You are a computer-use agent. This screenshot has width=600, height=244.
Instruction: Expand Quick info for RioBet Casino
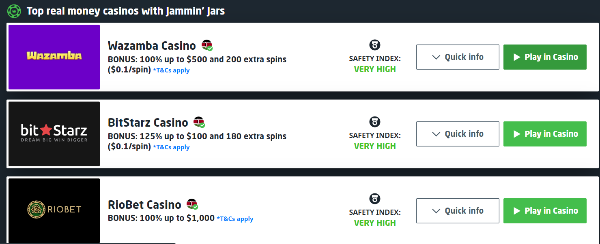point(458,211)
